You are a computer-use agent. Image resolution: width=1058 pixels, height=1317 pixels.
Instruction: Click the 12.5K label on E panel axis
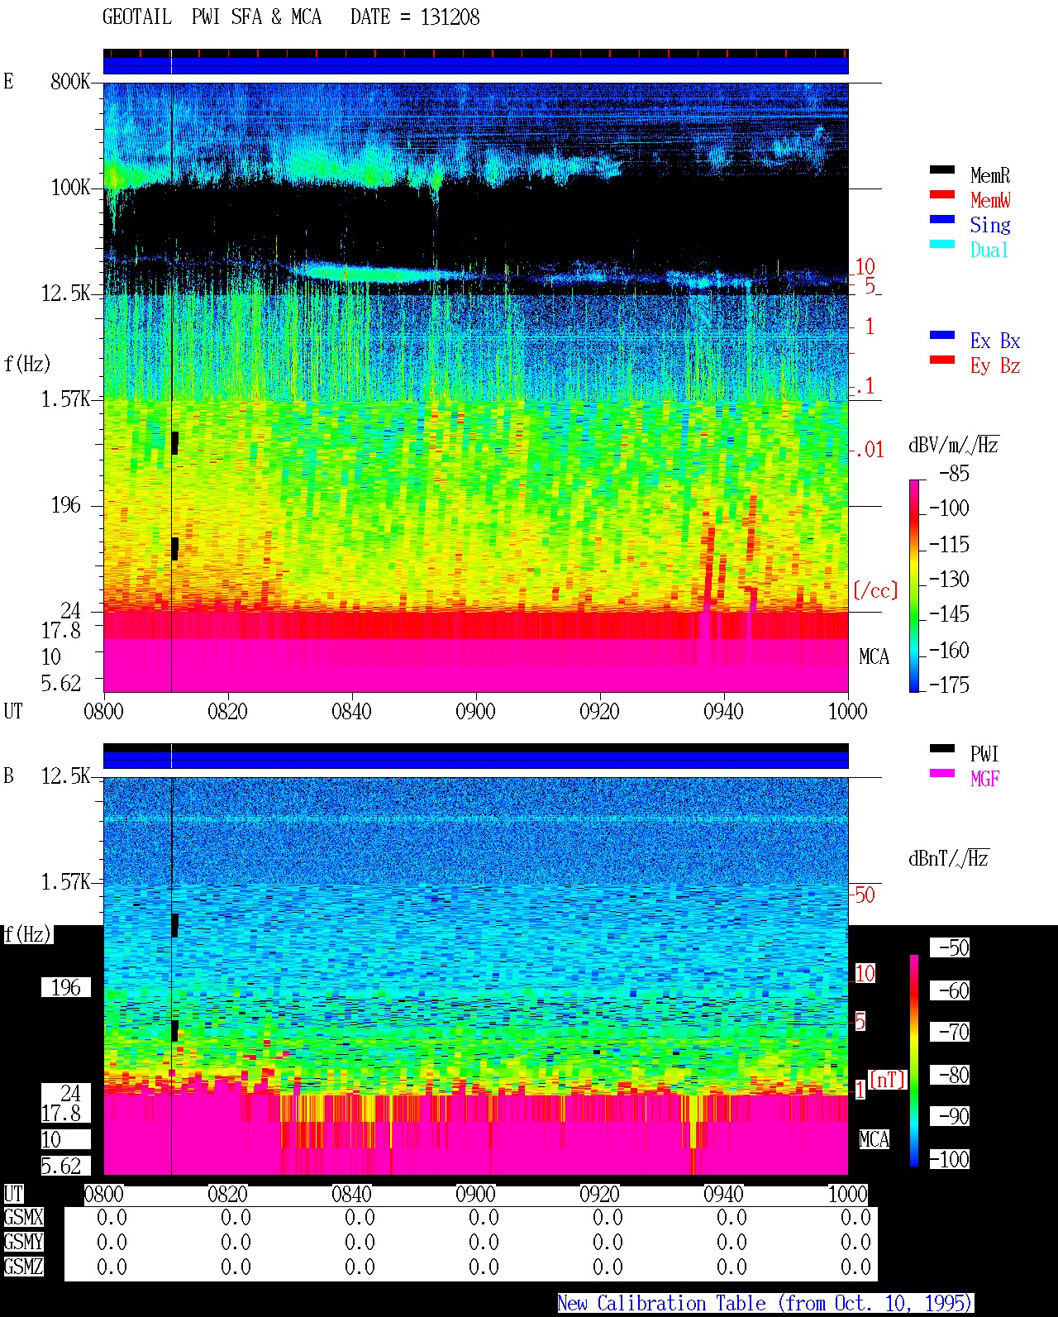pos(66,293)
